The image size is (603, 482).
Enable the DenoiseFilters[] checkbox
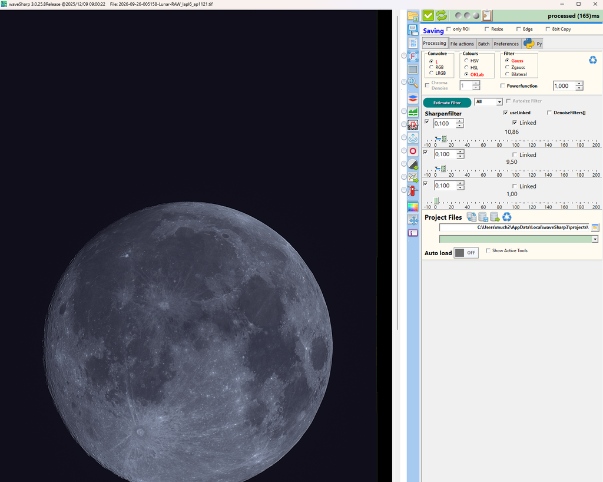click(549, 113)
